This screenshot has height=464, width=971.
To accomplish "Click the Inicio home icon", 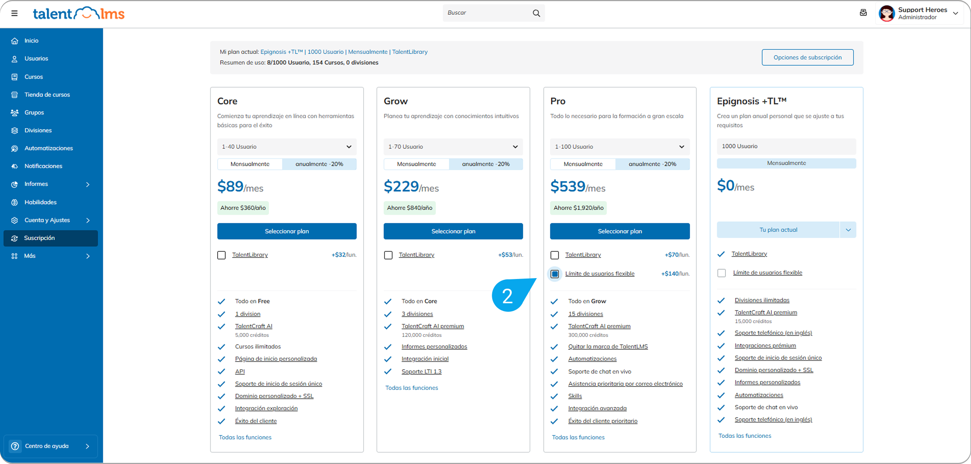I will point(15,41).
